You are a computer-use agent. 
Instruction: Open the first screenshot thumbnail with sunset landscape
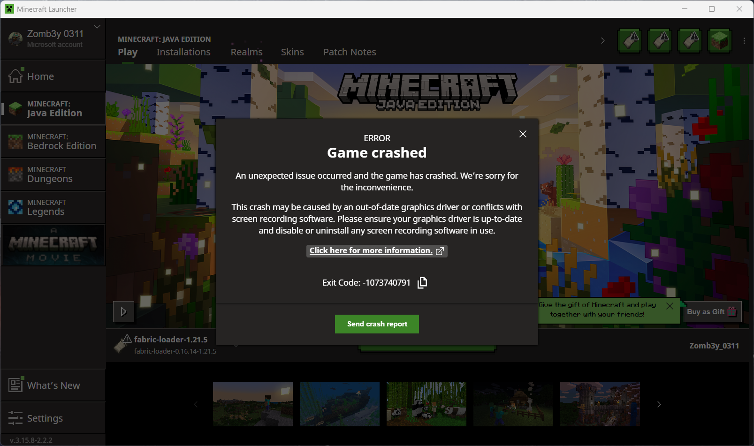click(x=253, y=404)
